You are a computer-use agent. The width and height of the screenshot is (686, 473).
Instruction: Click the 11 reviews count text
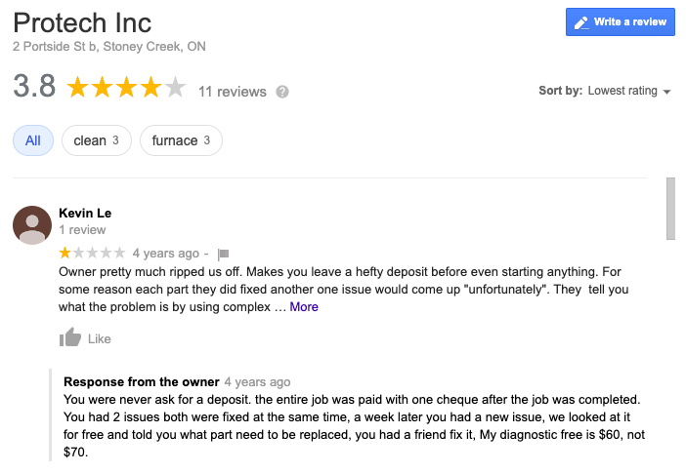(x=233, y=92)
